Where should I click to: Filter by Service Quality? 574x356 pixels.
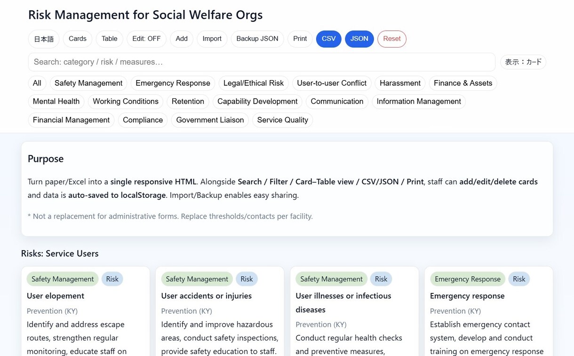283,120
